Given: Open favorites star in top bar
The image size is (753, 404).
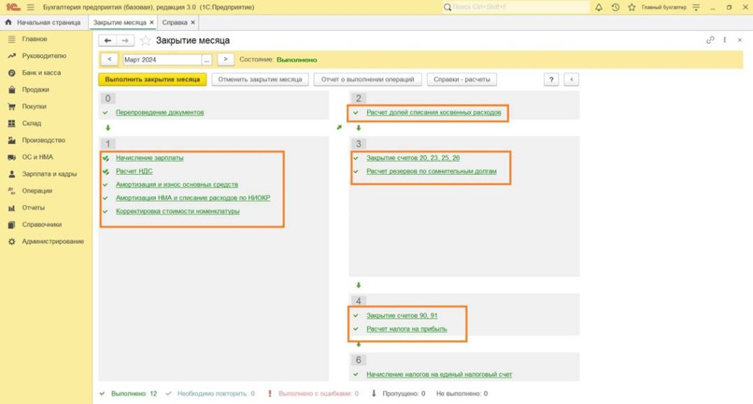Looking at the screenshot, I should tap(632, 7).
